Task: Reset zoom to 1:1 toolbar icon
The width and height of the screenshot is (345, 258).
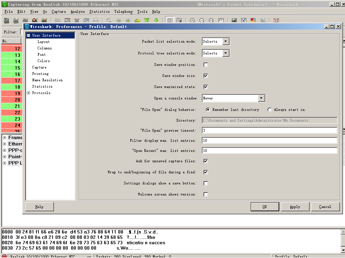Action: (x=211, y=20)
